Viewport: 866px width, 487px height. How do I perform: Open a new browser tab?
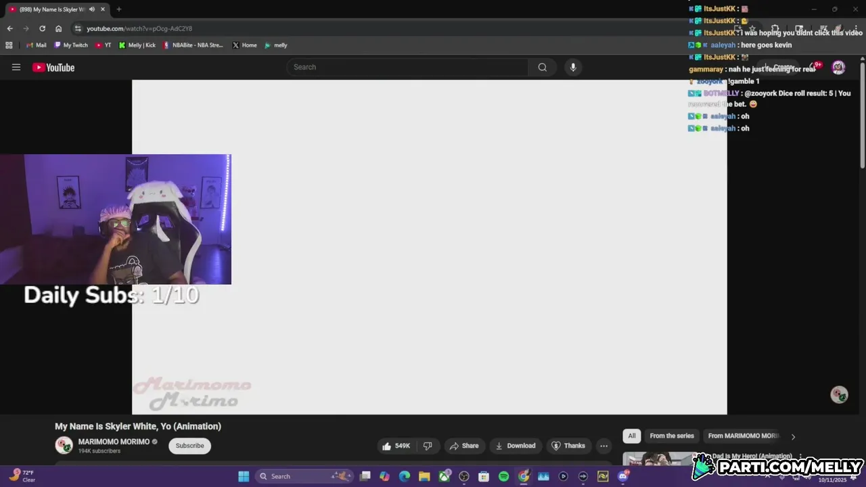pos(118,9)
